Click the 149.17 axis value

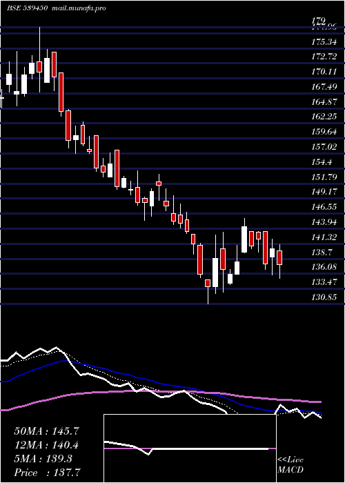click(x=324, y=193)
